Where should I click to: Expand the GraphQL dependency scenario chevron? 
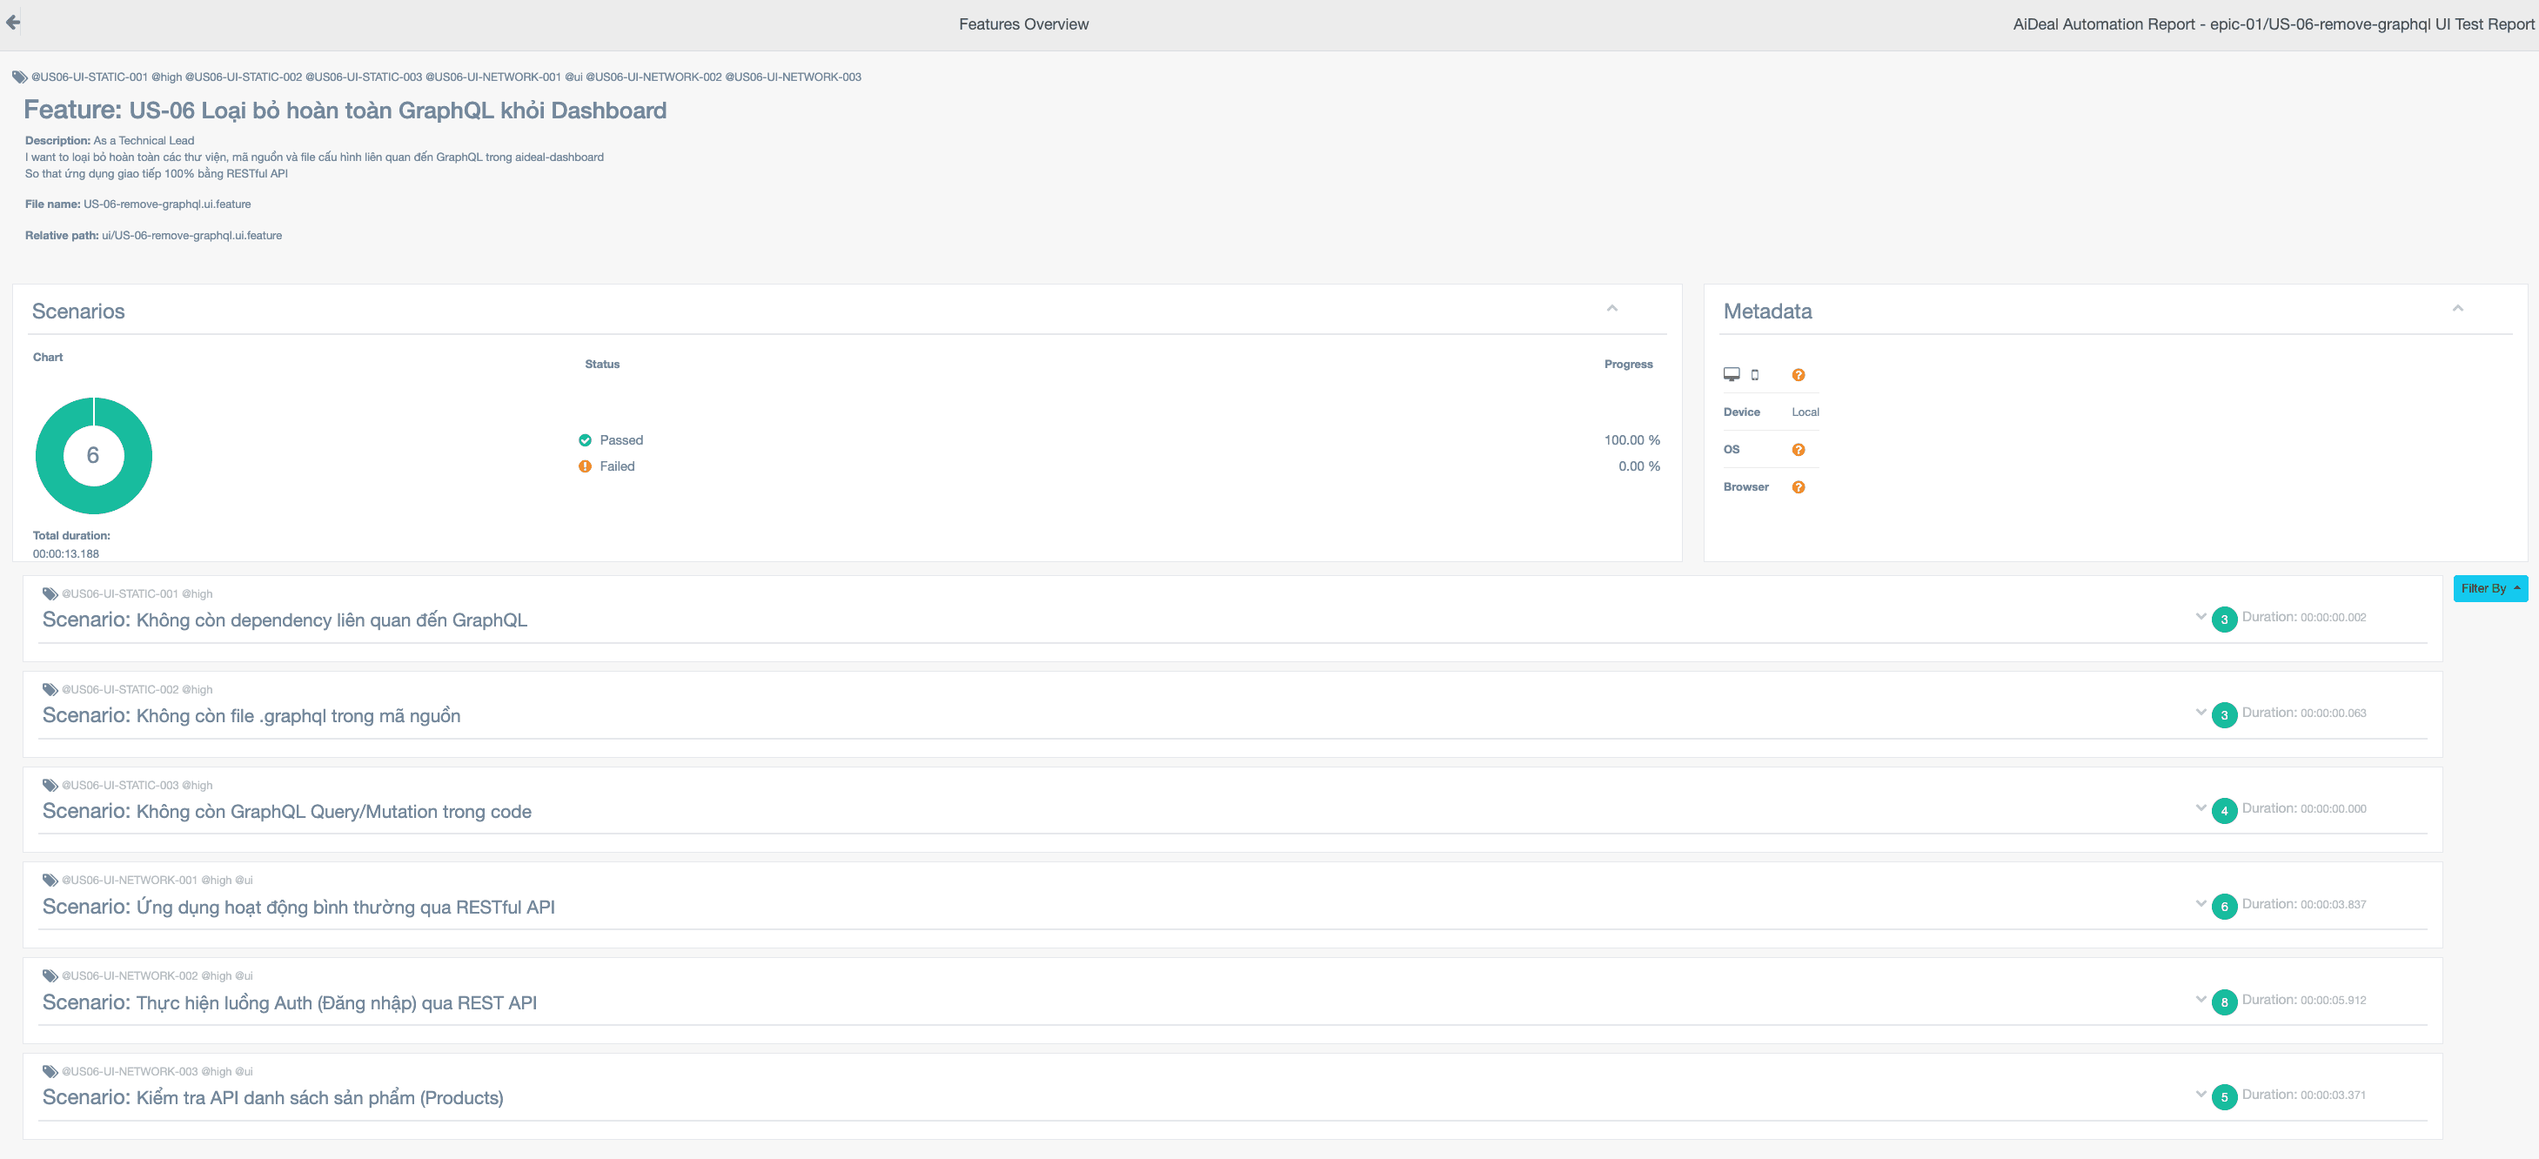tap(2201, 617)
